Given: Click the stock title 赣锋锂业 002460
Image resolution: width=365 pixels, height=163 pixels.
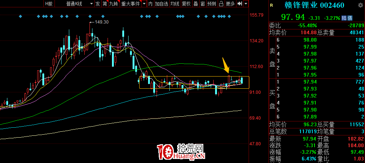Looking at the screenshot, I should pyautogui.click(x=314, y=6).
